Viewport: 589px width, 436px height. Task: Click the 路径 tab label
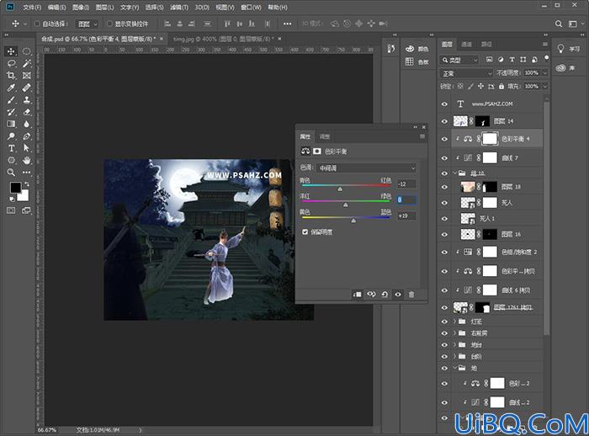click(x=486, y=45)
